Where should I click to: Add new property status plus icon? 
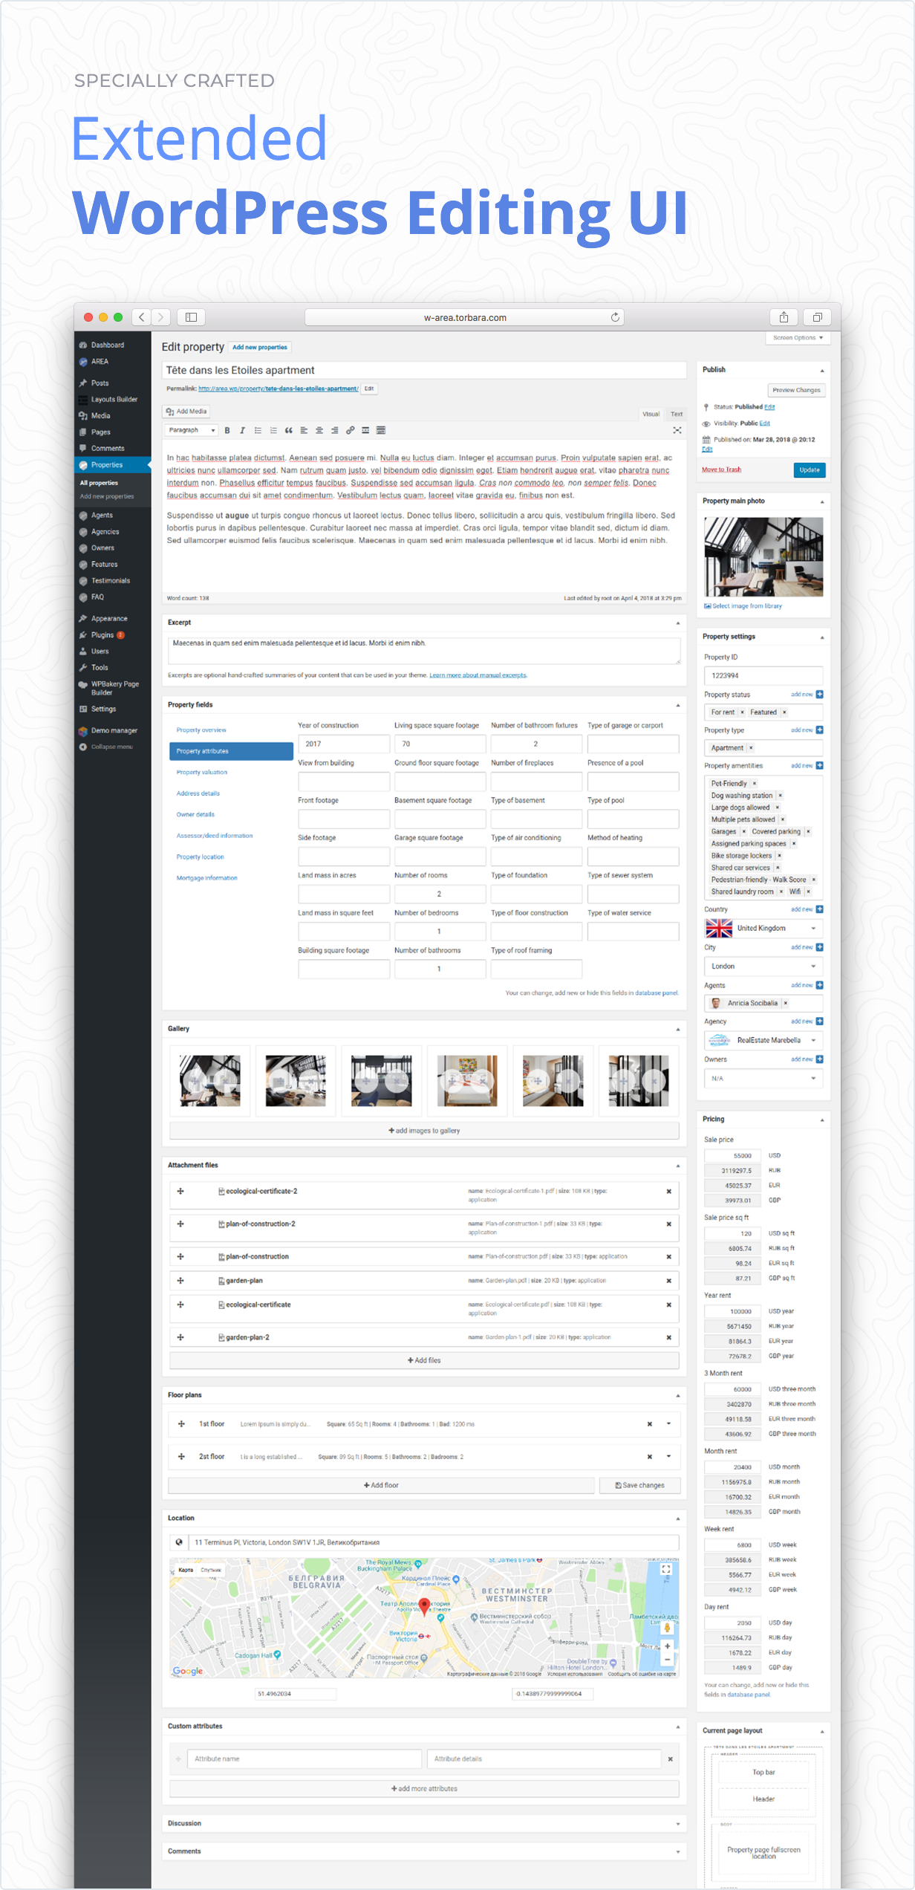pos(819,695)
